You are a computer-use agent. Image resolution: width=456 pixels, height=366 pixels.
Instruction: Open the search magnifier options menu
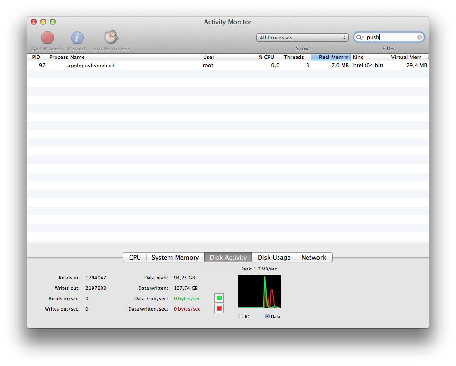point(360,37)
